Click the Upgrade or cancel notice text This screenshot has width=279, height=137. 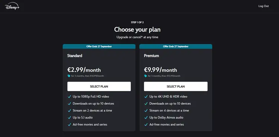137,37
